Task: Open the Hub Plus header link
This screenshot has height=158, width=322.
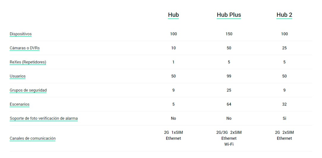Action: point(229,15)
